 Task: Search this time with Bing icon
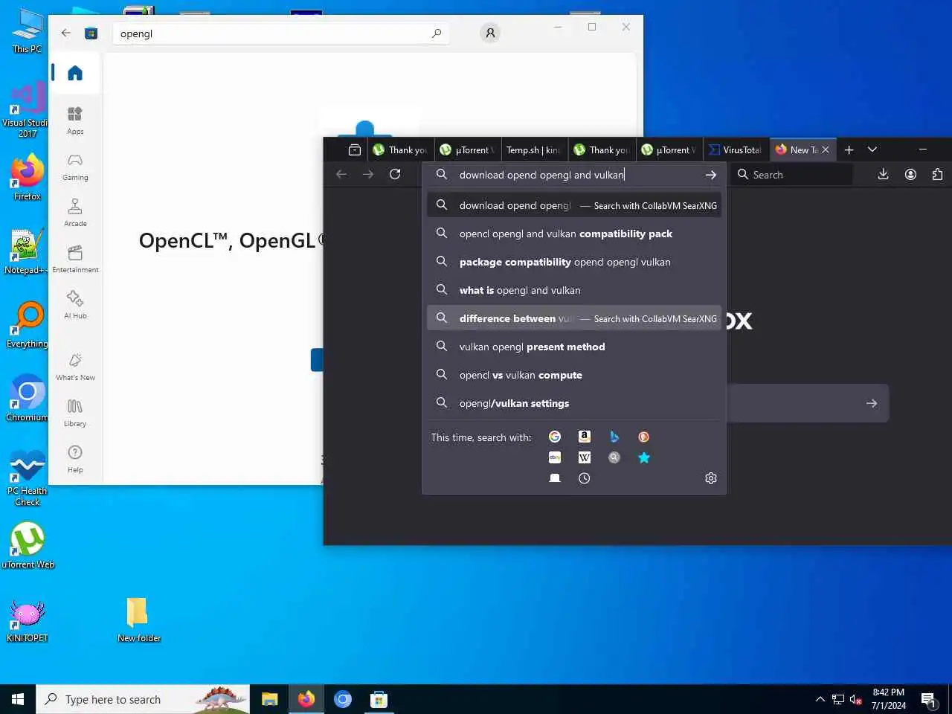614,437
